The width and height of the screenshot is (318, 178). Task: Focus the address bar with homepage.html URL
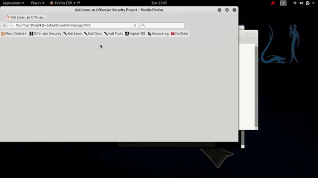[73, 25]
